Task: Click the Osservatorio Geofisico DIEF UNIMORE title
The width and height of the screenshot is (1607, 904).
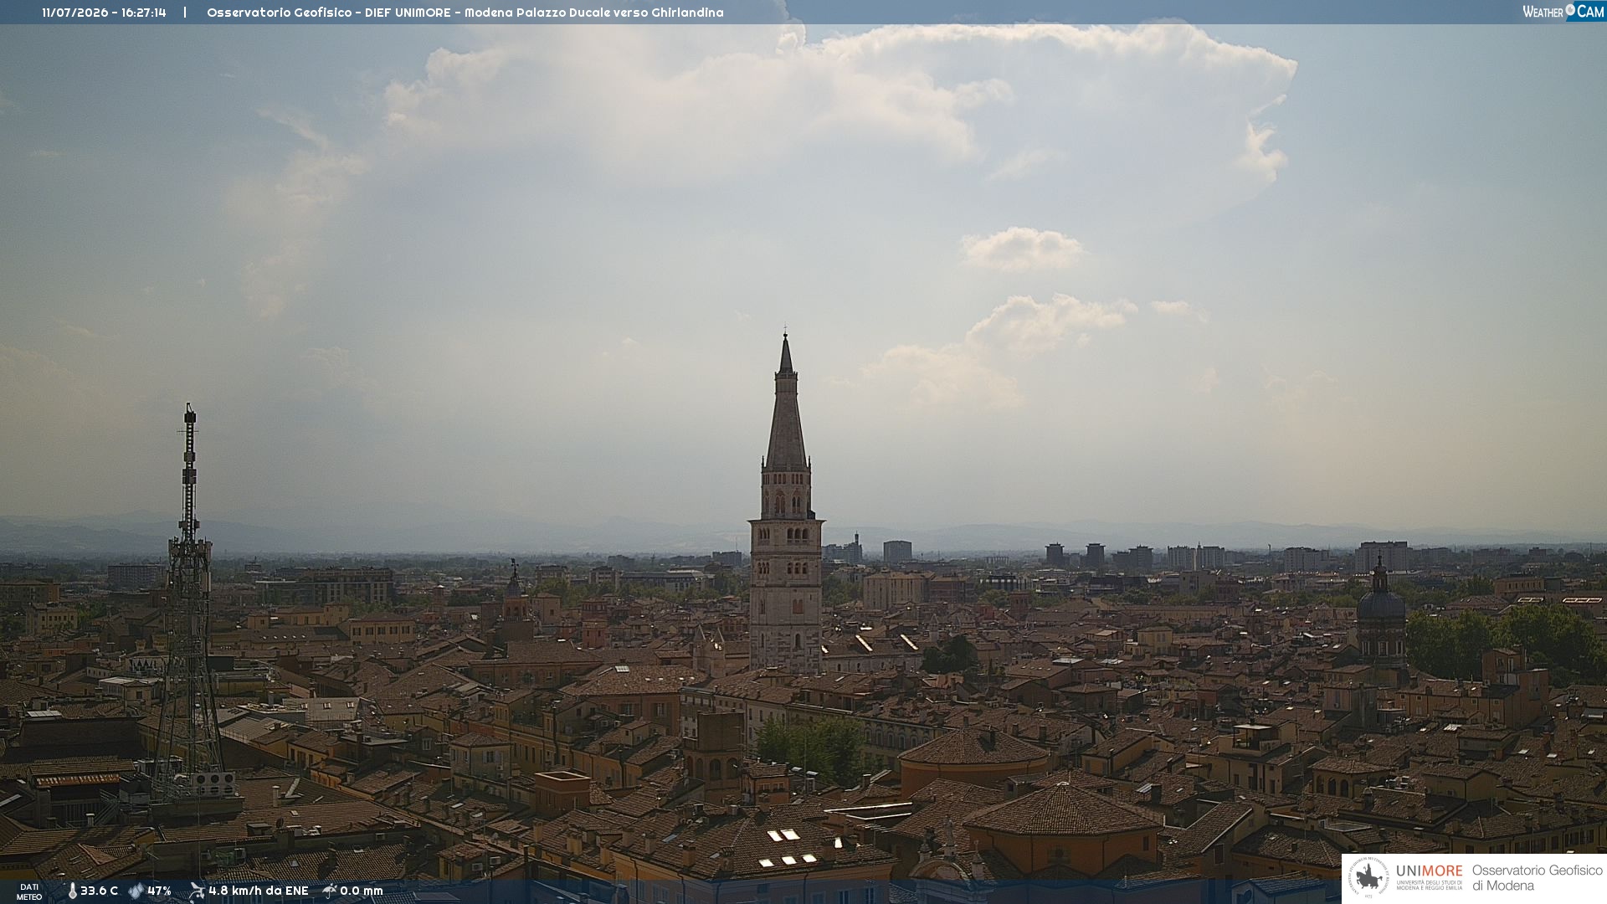Action: (465, 13)
